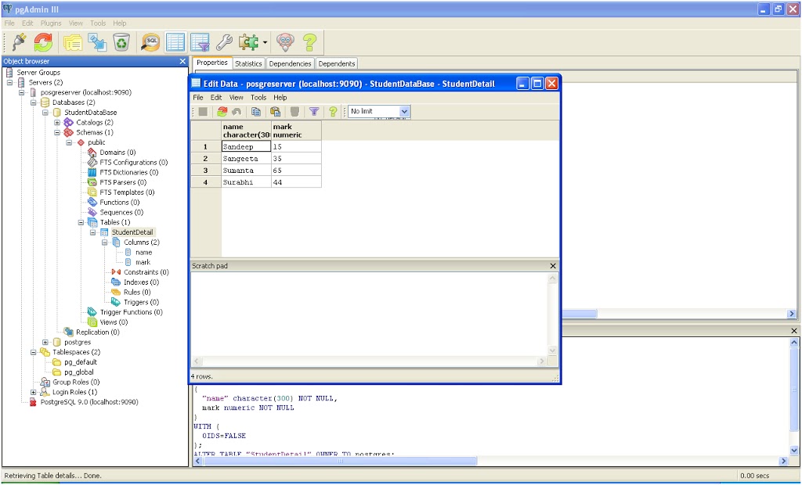
Task: Click the Copy icon in Edit Data toolbar
Action: [x=256, y=111]
